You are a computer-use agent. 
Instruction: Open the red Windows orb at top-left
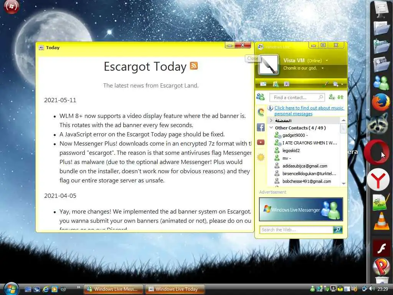(x=11, y=6)
